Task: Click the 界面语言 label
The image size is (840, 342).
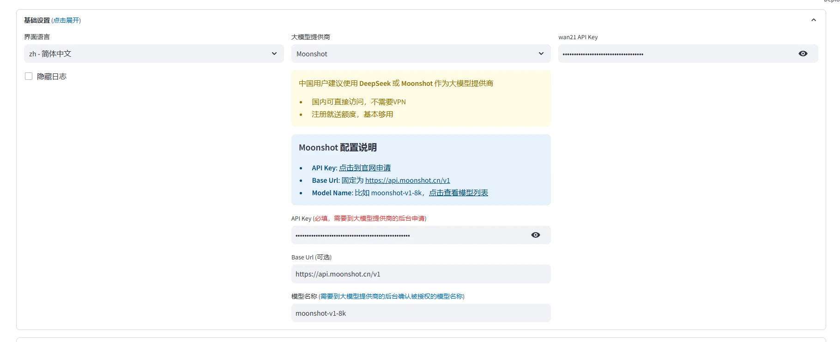Action: pyautogui.click(x=37, y=37)
